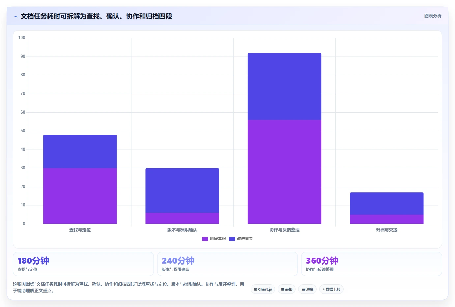Click the purple 阶段累积 bar for 查找与定位
Screen dimensions: 455x307
tap(80, 196)
